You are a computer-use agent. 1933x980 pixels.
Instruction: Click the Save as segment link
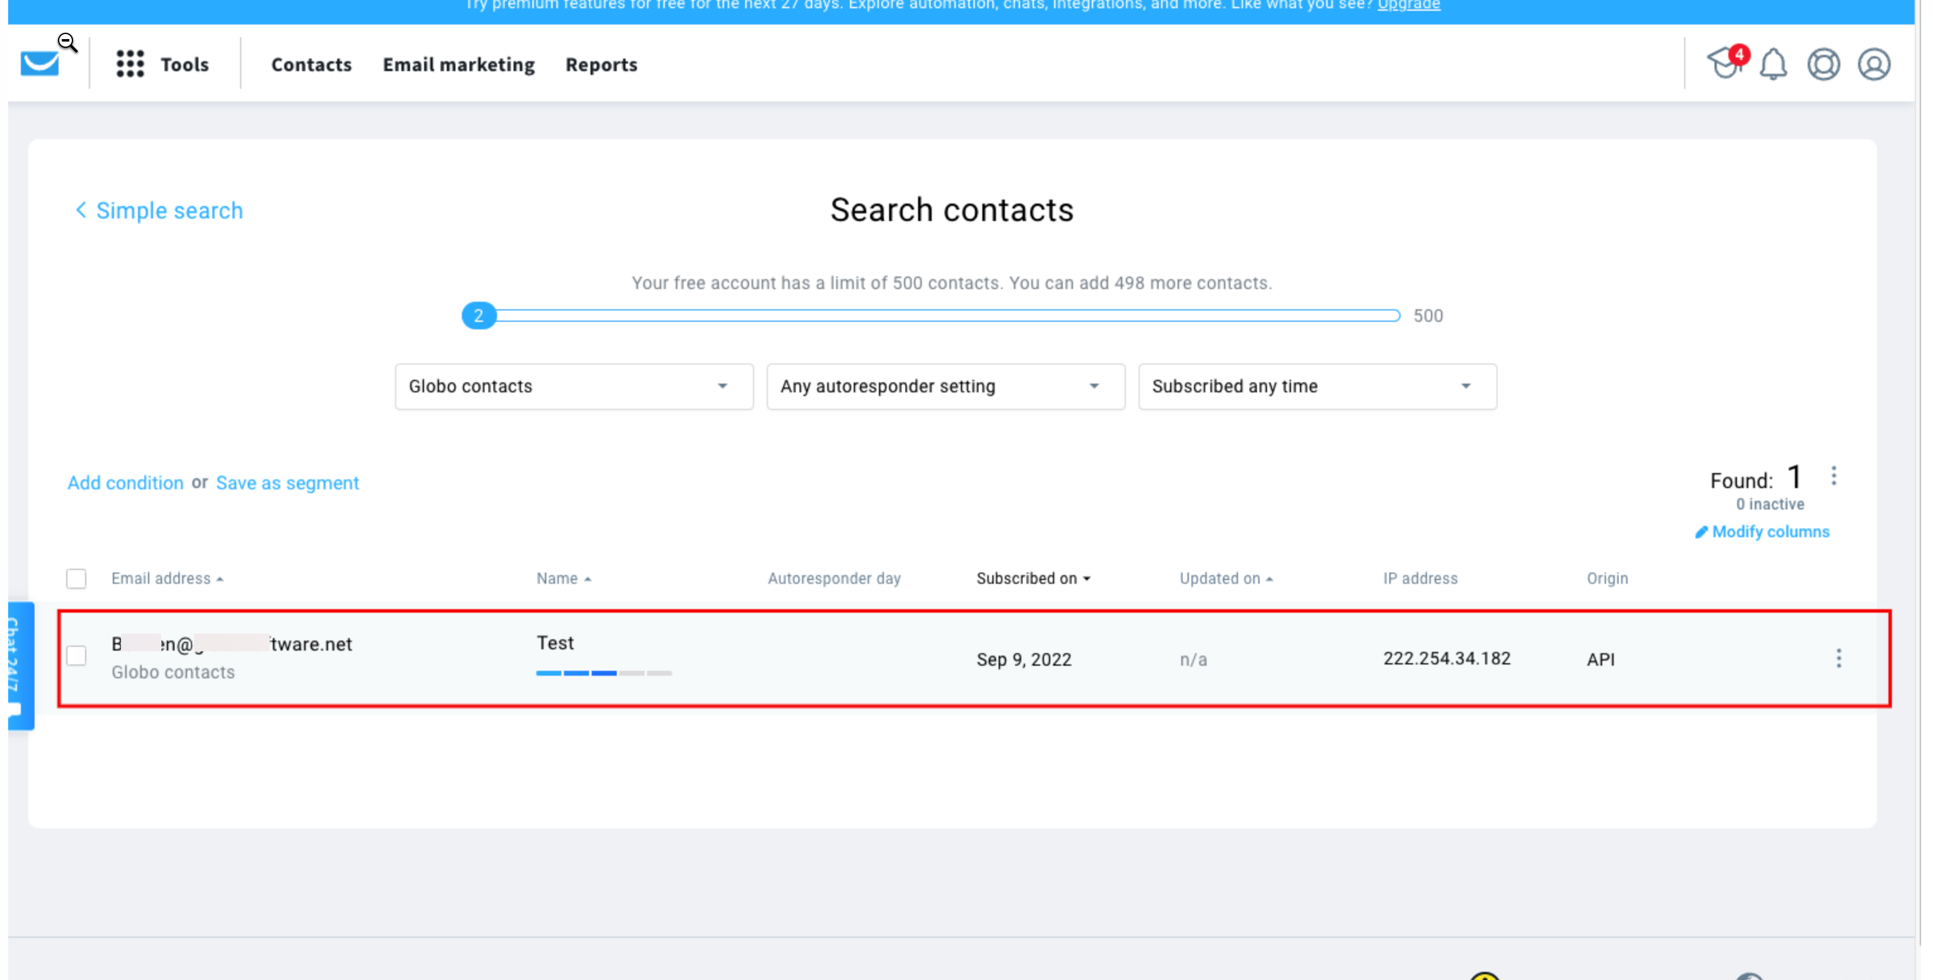click(x=287, y=483)
